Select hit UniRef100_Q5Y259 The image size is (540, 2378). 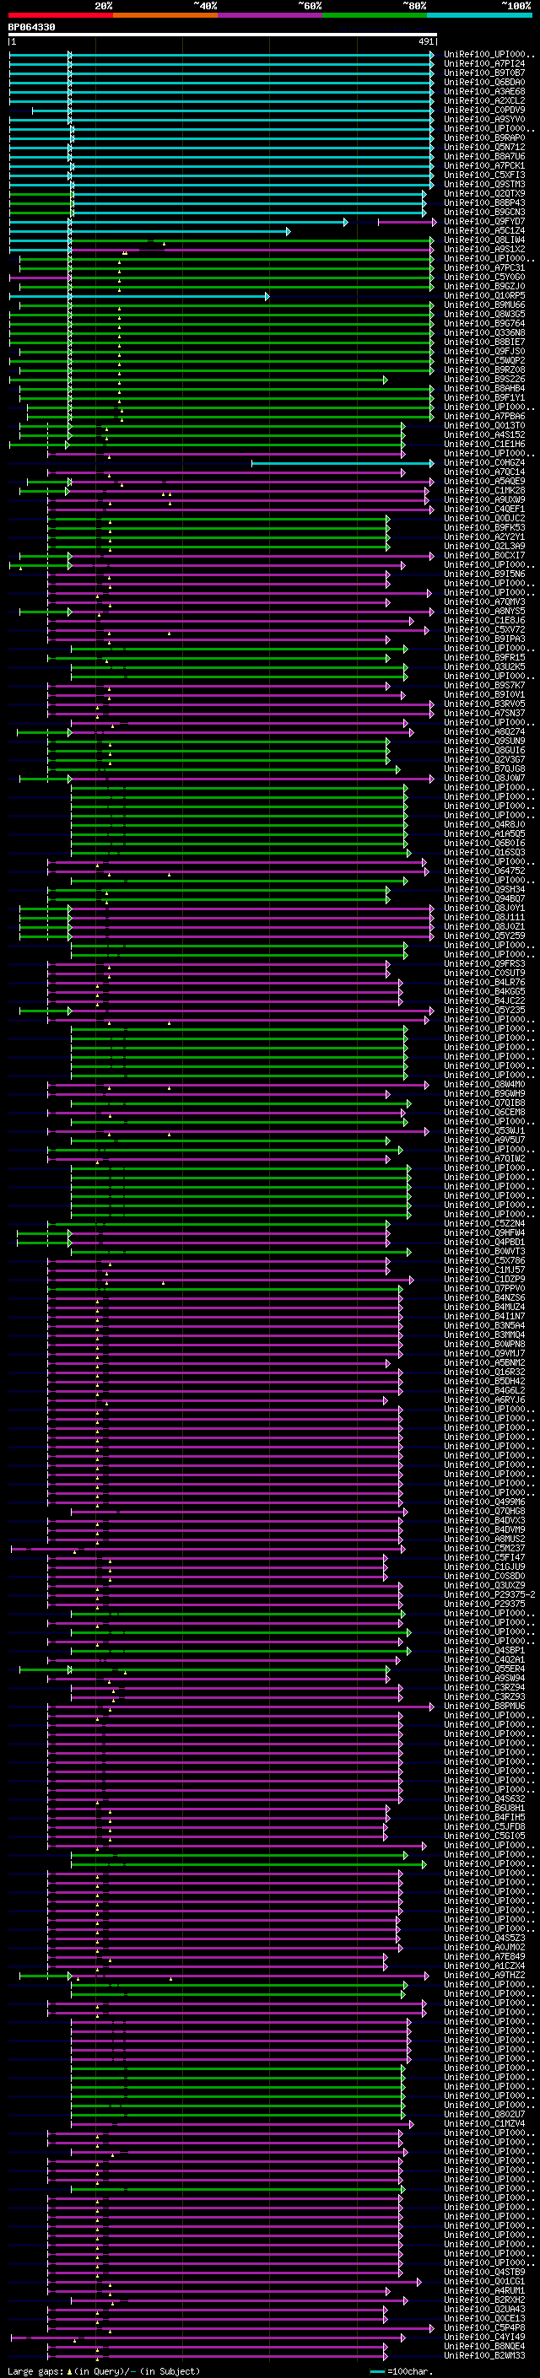484,936
